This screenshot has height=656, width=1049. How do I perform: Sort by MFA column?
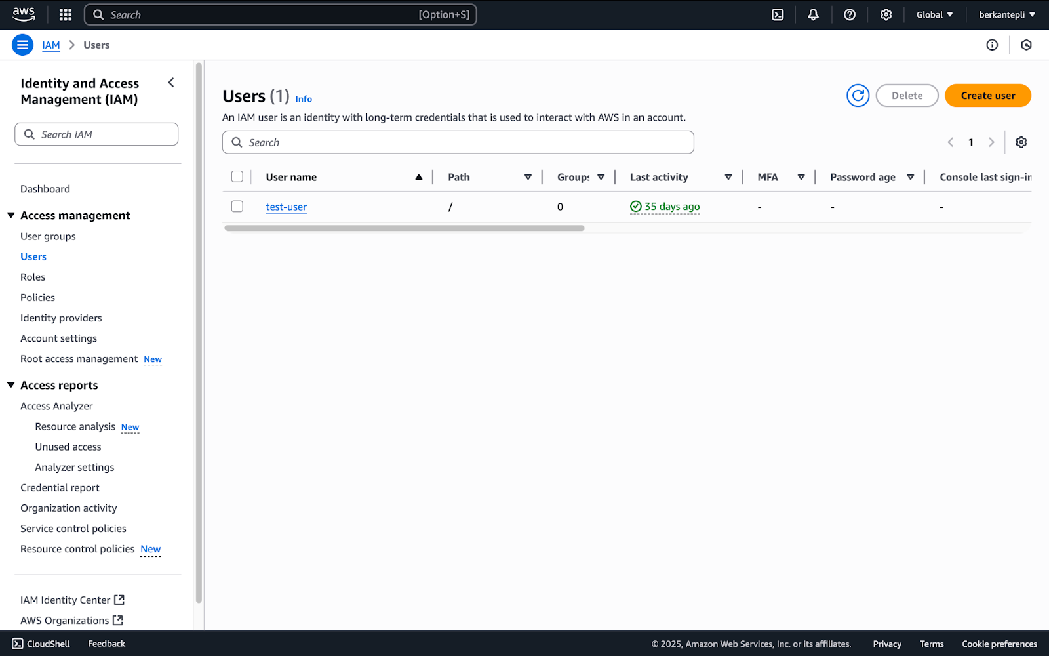801,177
